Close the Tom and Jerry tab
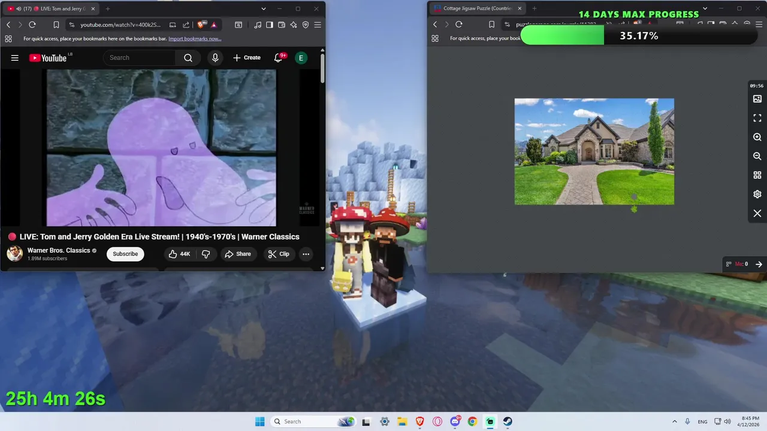767x431 pixels. (93, 9)
